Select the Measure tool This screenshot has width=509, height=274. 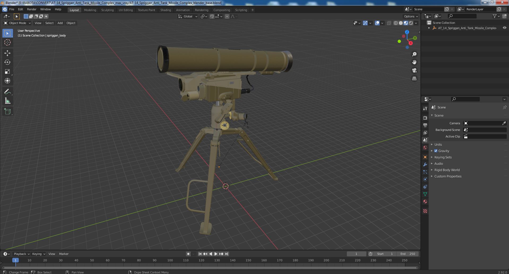7,101
